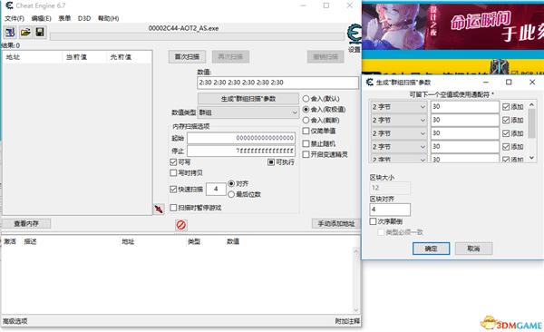Viewport: 544px width, 332px height.
Task: Select the 舍入(默认) radio button
Action: [321, 99]
